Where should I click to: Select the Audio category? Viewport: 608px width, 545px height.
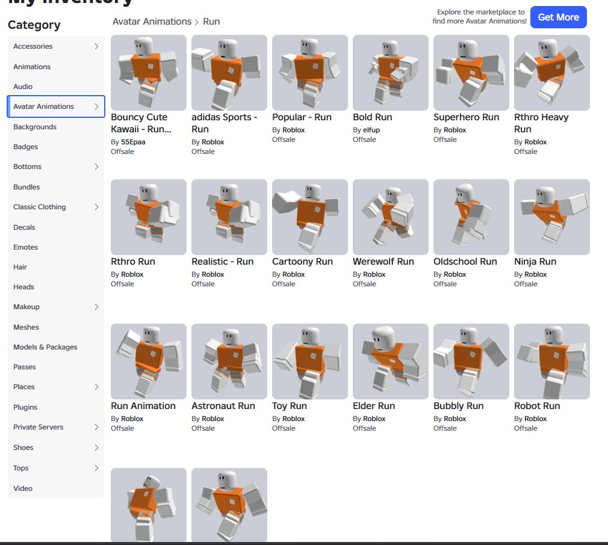(56, 87)
